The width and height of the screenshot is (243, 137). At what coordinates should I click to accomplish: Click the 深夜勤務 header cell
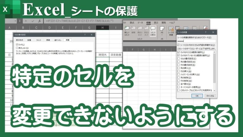(116, 55)
